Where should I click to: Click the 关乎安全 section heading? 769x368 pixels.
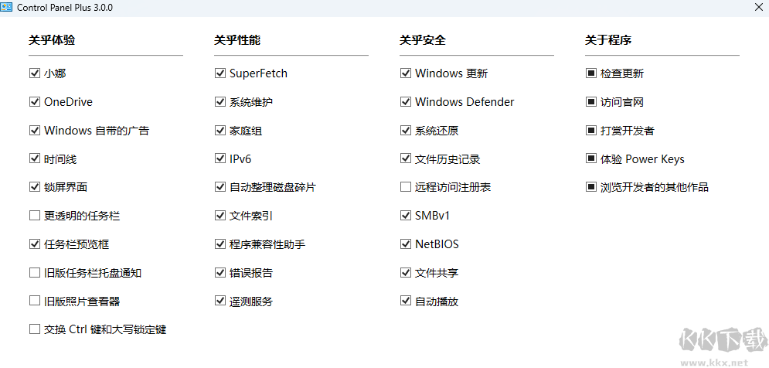point(422,40)
